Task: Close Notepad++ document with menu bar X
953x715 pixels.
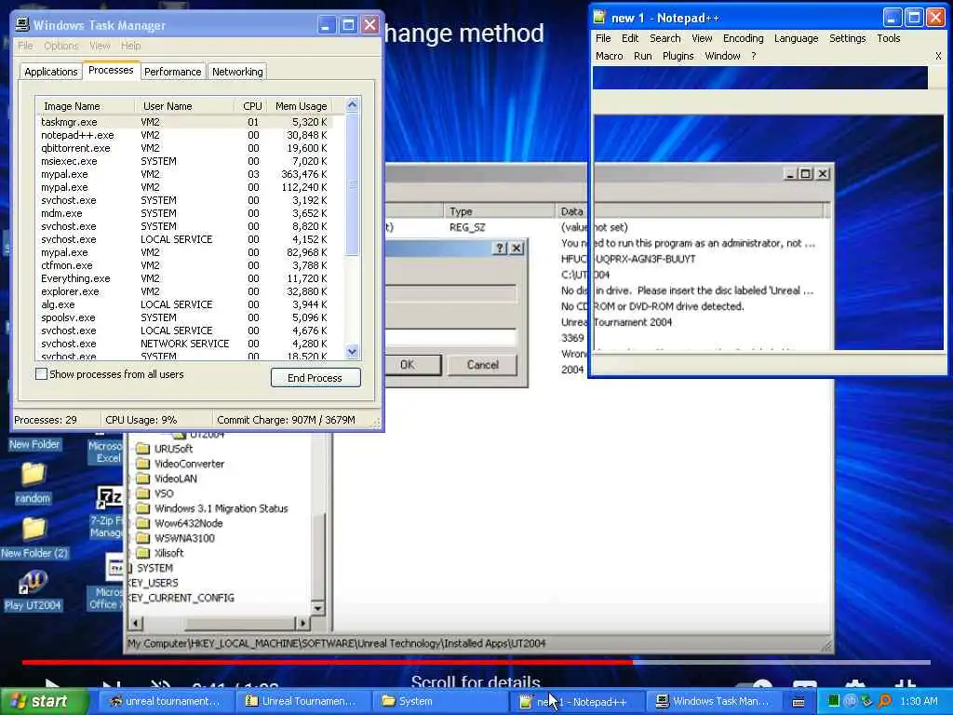Action: tap(938, 56)
